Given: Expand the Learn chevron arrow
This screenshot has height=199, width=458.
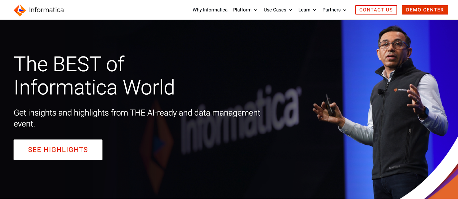Looking at the screenshot, I should (314, 10).
